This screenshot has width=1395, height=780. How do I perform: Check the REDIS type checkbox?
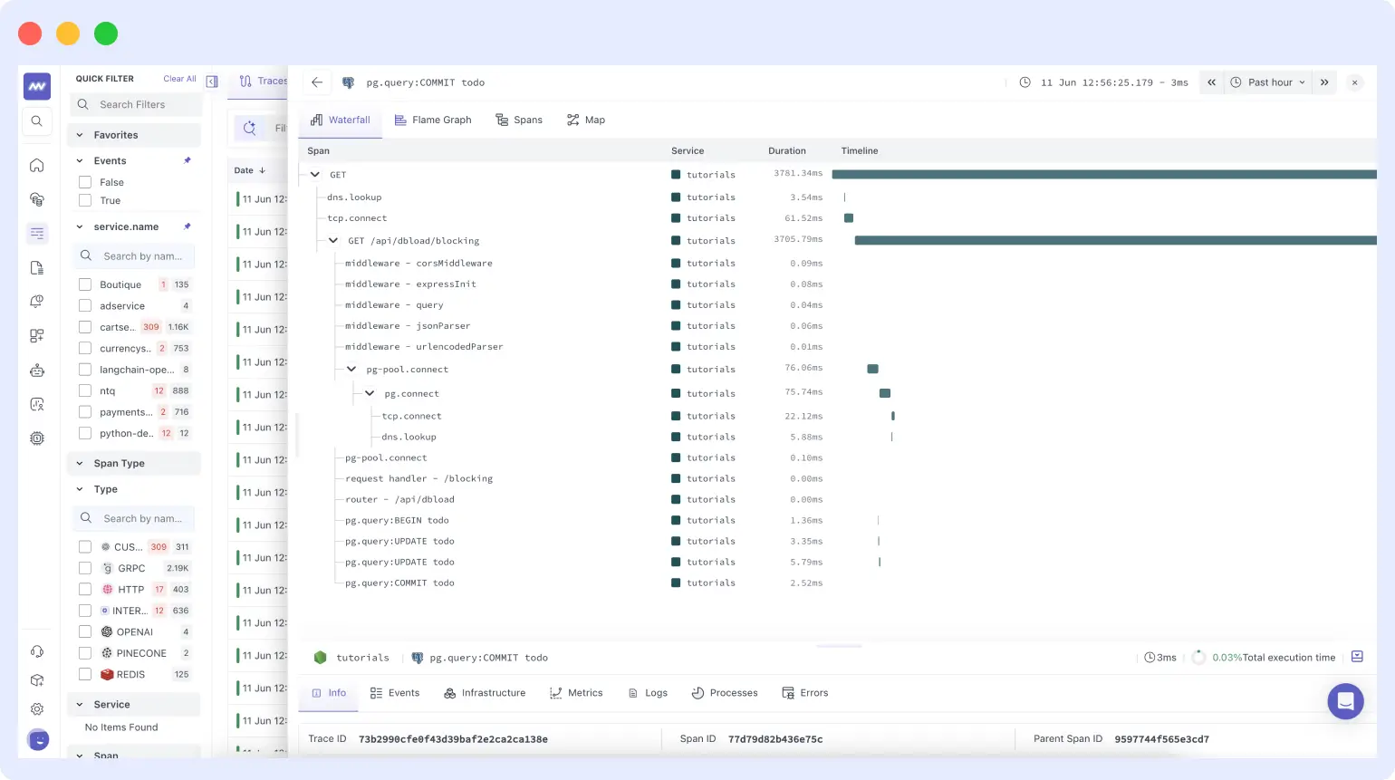[85, 674]
